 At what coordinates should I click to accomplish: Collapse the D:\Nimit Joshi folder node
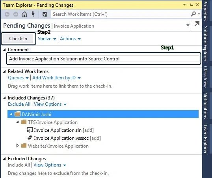coord(11,114)
